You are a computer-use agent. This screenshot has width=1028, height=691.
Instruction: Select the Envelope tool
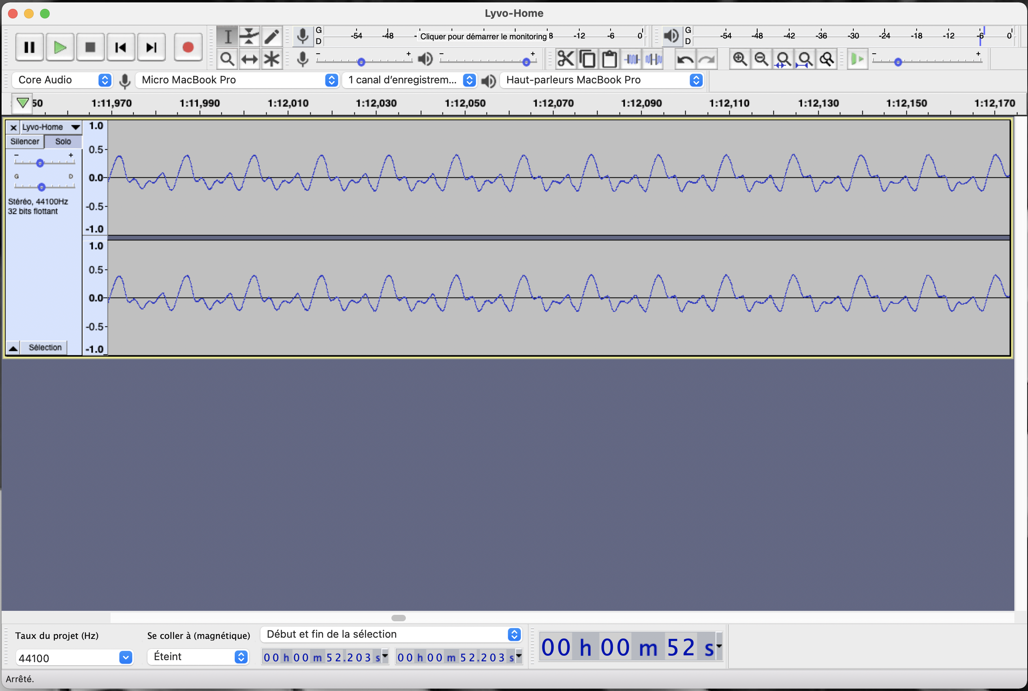(249, 36)
